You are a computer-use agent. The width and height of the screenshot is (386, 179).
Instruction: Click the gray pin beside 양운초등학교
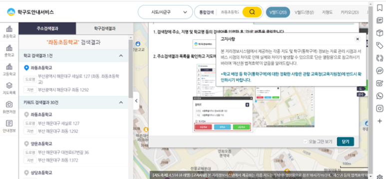26,143
